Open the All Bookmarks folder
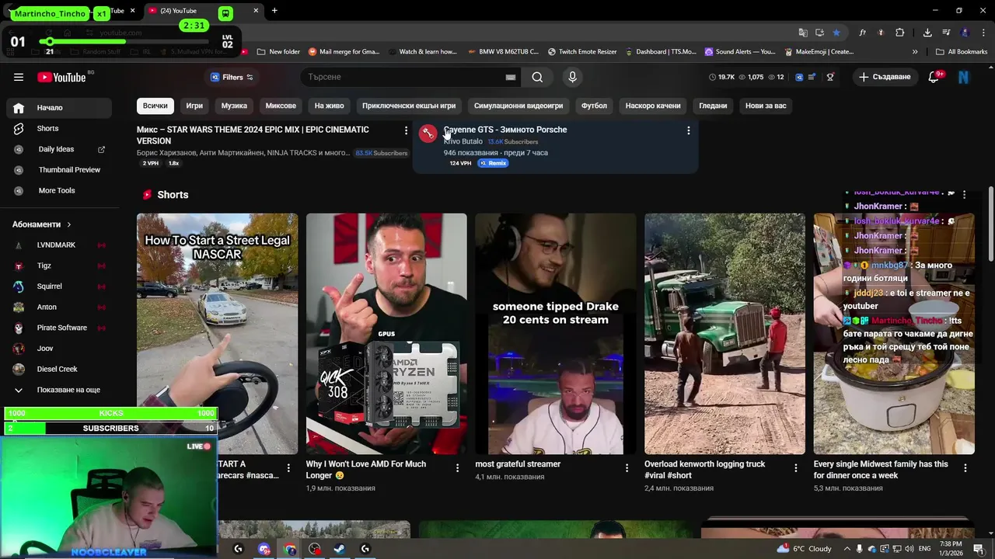This screenshot has height=559, width=995. point(962,52)
